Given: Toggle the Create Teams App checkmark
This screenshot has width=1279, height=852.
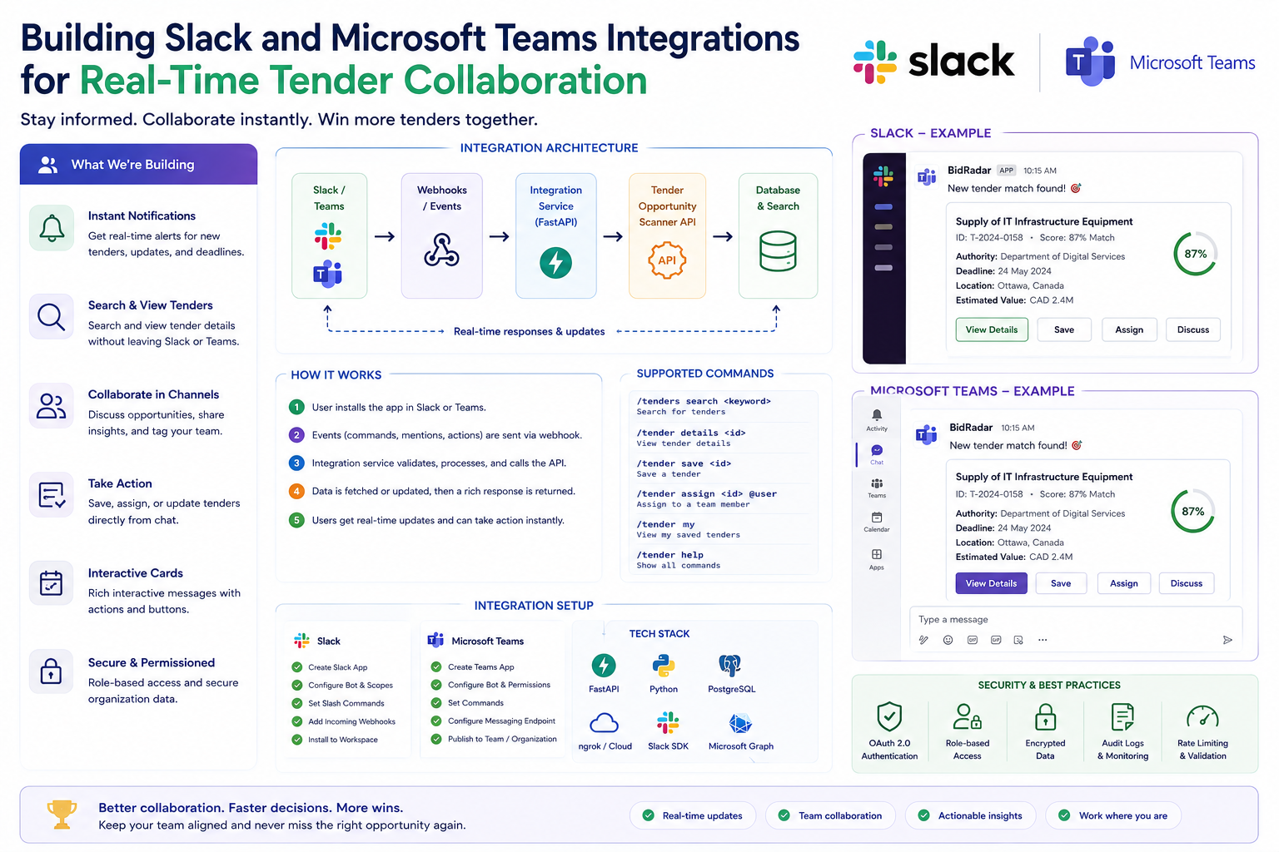Looking at the screenshot, I should [x=436, y=666].
